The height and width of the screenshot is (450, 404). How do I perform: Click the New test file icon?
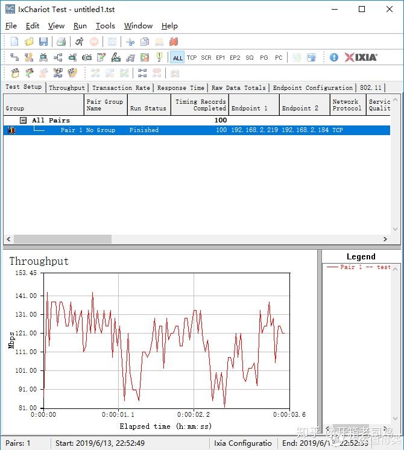(x=14, y=42)
